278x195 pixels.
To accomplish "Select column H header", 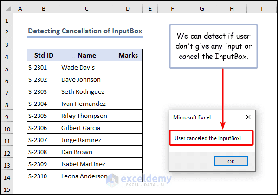I will pyautogui.click(x=232, y=8).
